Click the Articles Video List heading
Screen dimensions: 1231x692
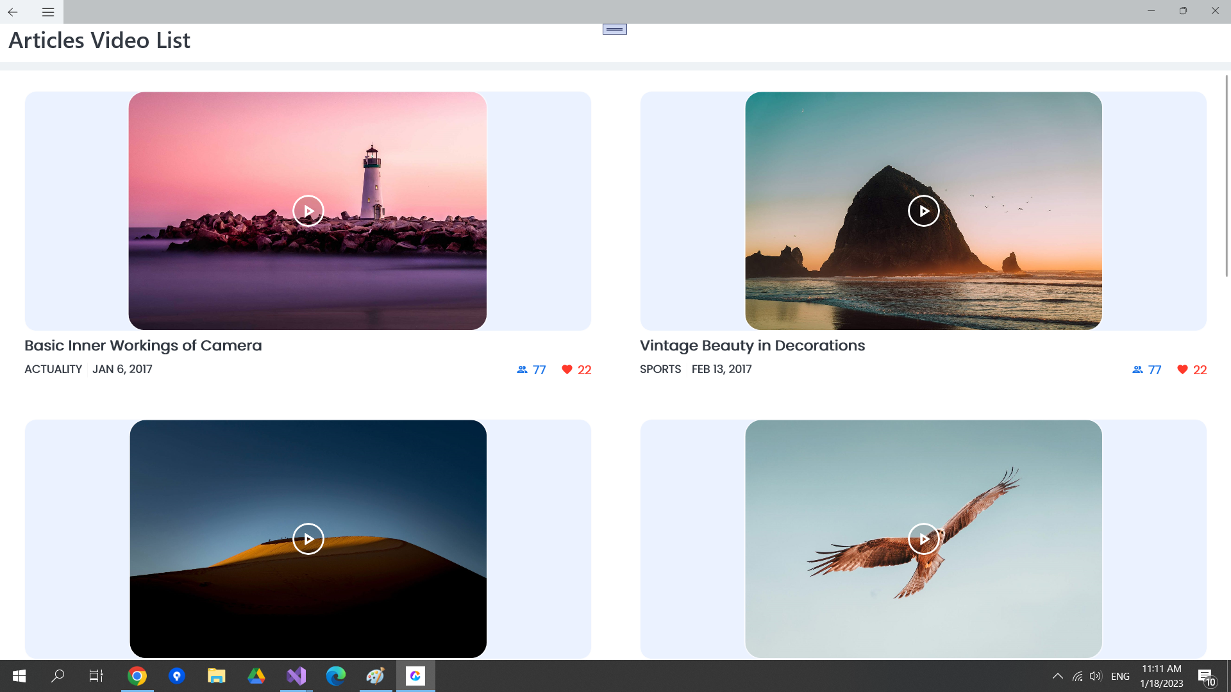coord(99,40)
